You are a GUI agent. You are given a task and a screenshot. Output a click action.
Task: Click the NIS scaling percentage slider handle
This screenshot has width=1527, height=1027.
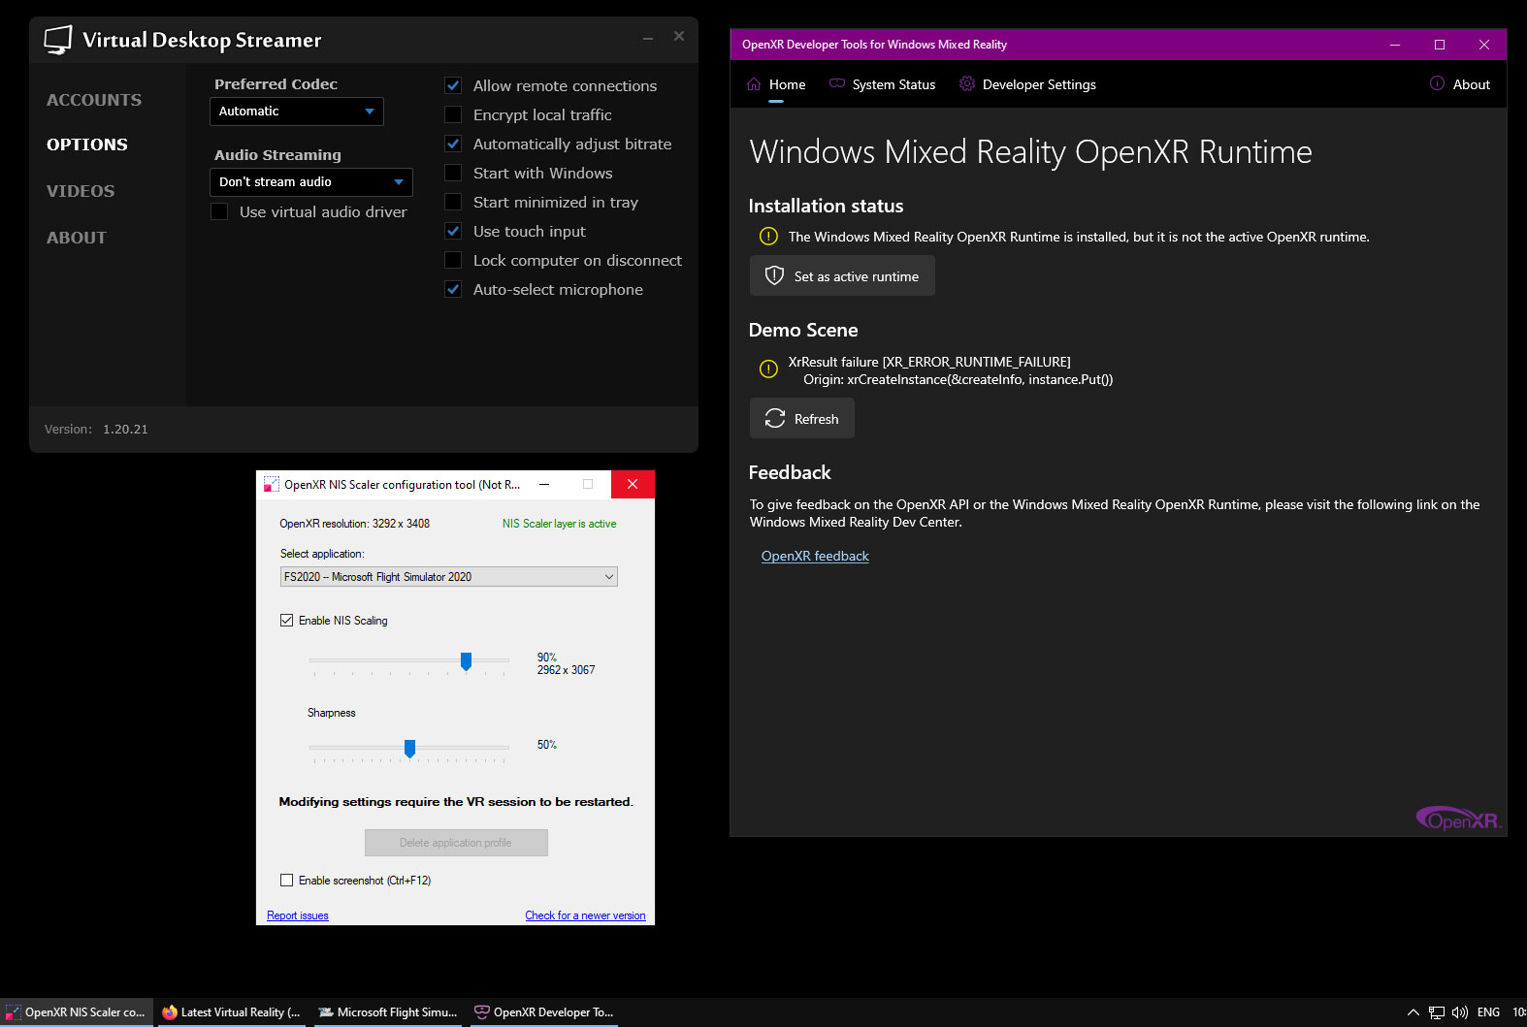coord(466,661)
